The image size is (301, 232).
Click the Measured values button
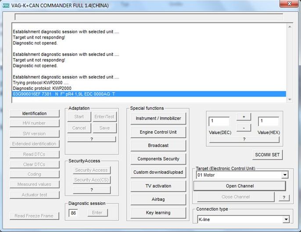point(35,184)
